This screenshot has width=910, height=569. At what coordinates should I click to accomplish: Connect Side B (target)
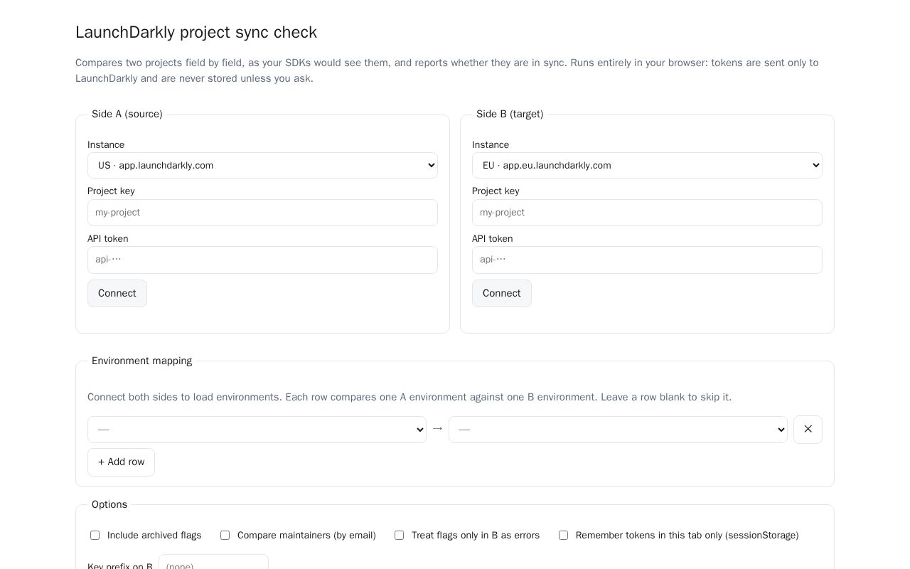click(502, 293)
